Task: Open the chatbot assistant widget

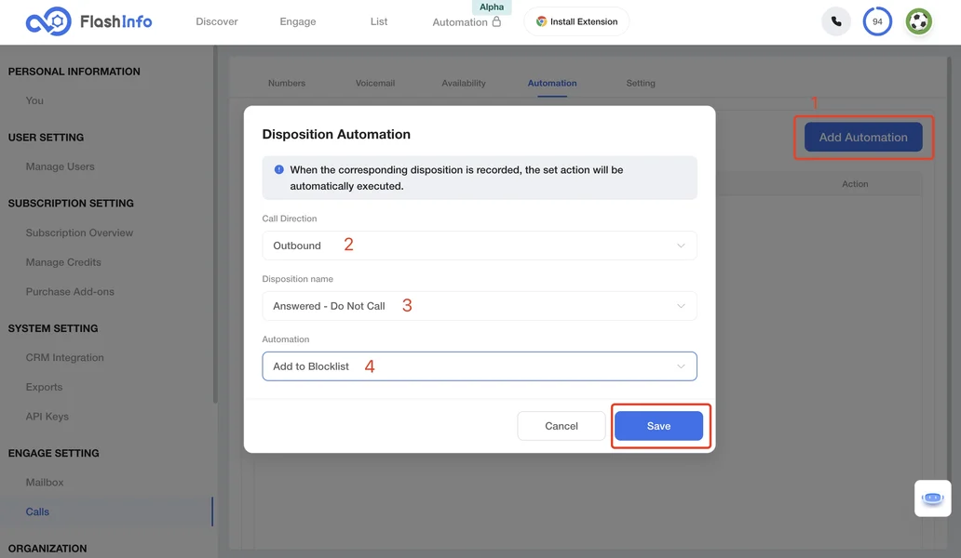Action: point(932,498)
